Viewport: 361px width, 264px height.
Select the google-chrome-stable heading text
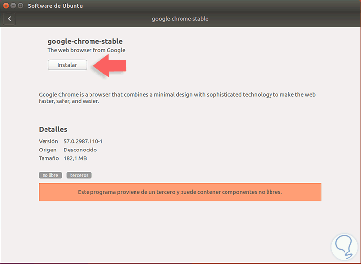click(x=85, y=41)
